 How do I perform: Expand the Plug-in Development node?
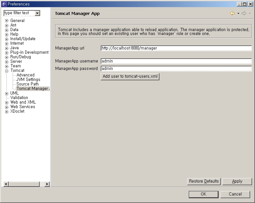[x=6, y=53]
